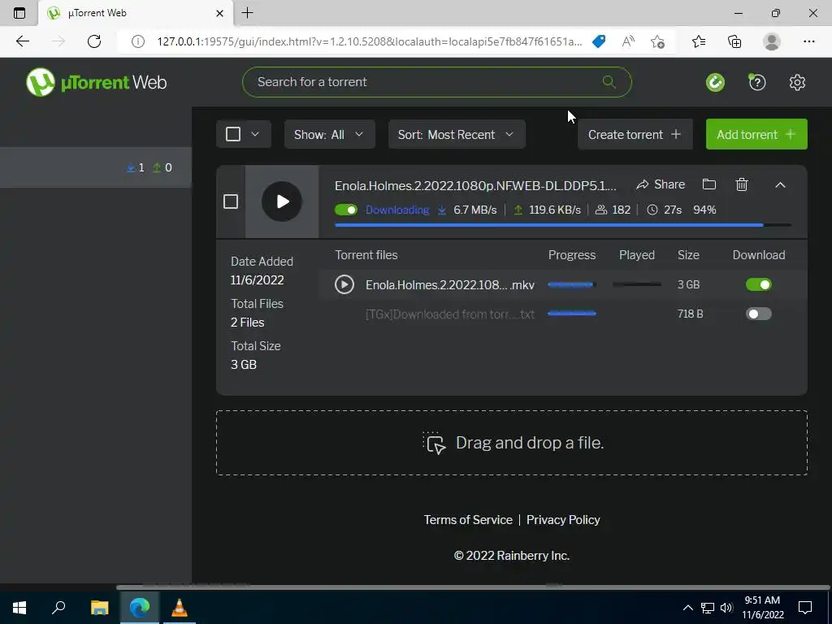This screenshot has width=832, height=624.
Task: Click the horizontal page scrollbar
Action: pos(472,587)
